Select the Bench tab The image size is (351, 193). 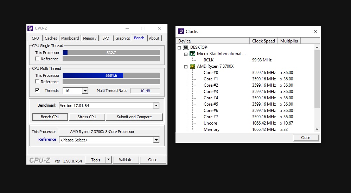click(x=139, y=38)
